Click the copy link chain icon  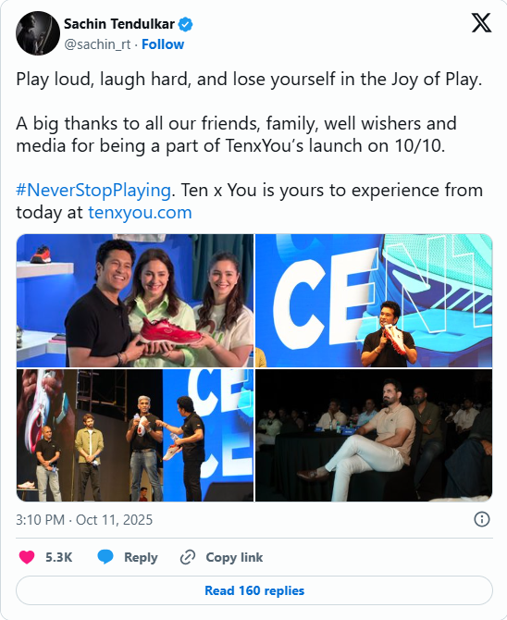tap(188, 557)
